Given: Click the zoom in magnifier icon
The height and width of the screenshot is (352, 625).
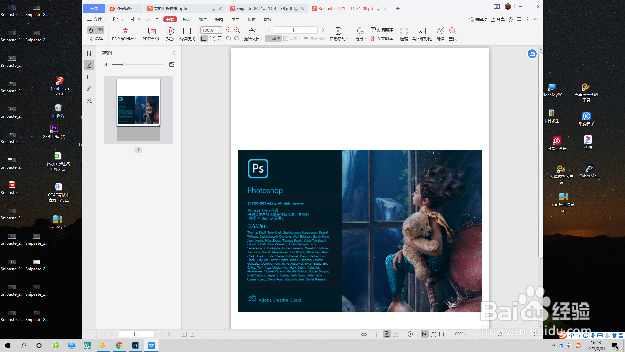Looking at the screenshot, I should click(x=237, y=30).
